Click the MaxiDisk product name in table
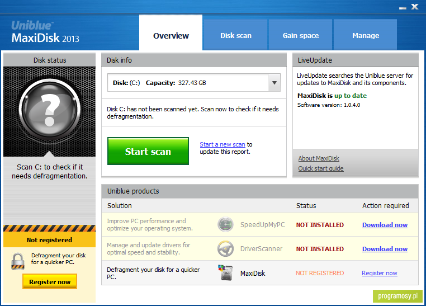 click(253, 273)
